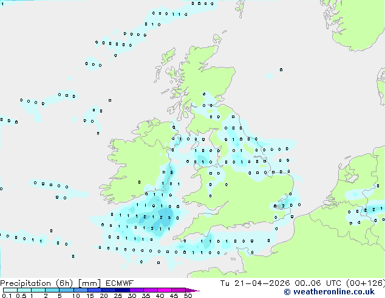
Task: Select the 35–40 mm legend color swatch
Action: point(151,290)
